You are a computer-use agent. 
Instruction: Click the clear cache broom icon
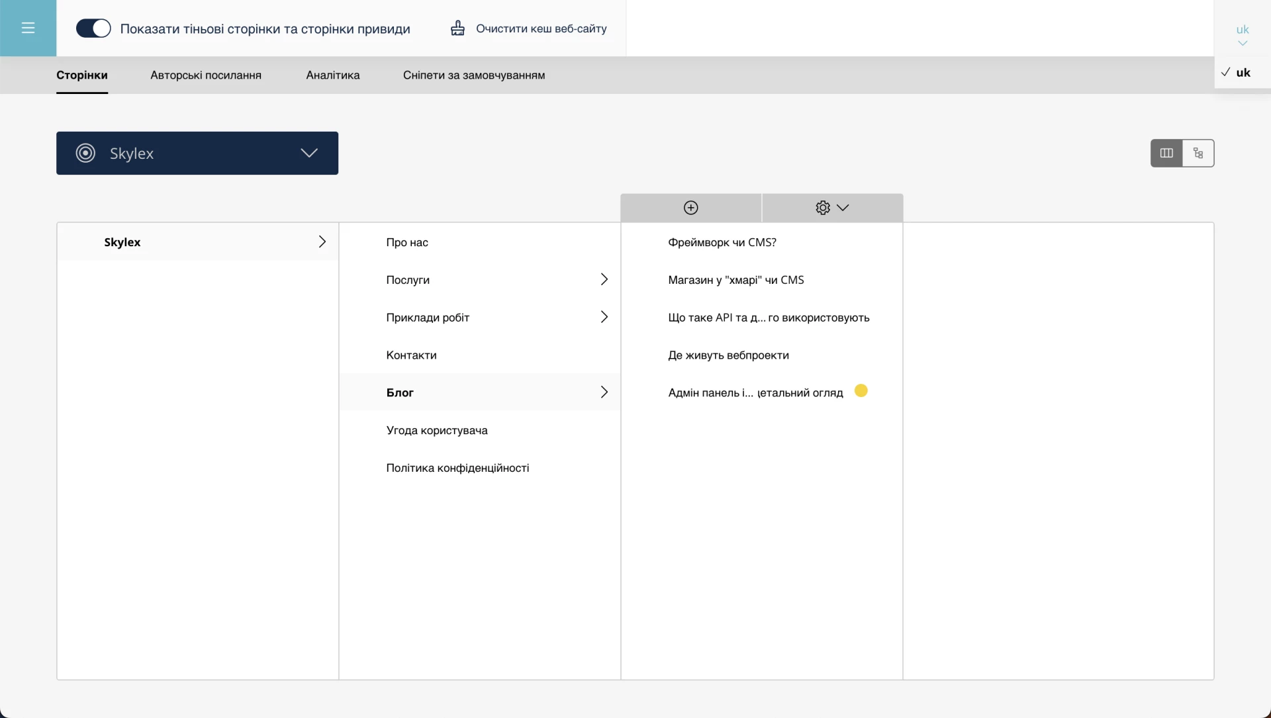coord(457,28)
